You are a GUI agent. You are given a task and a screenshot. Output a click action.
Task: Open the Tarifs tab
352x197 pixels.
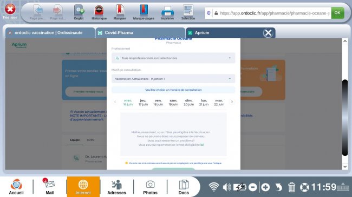point(90,140)
